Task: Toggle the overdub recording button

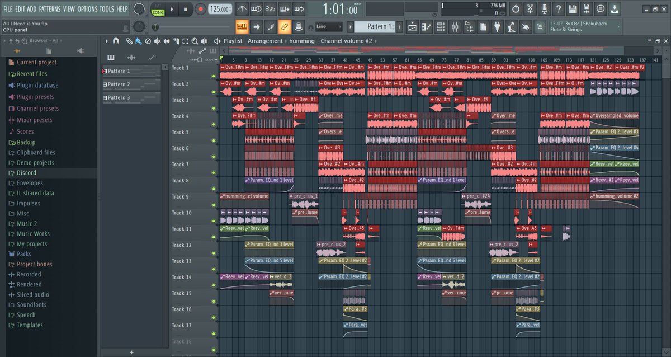Action: point(285,9)
